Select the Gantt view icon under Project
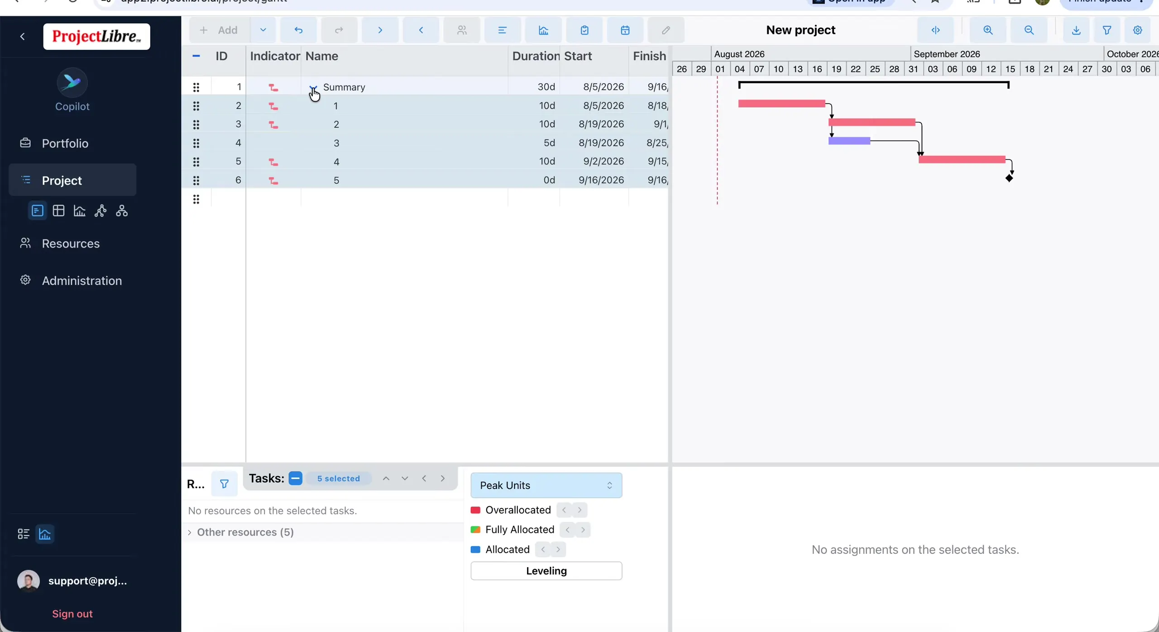This screenshot has height=632, width=1159. click(x=37, y=211)
